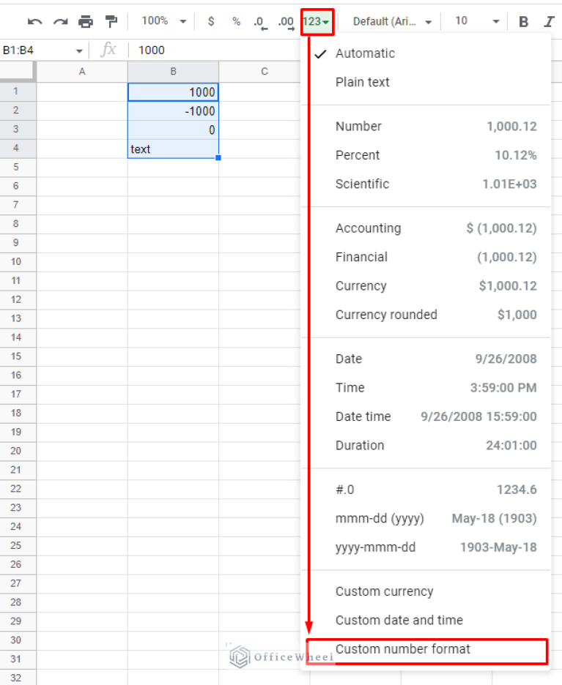Open Custom number format
The width and height of the screenshot is (562, 685).
coord(403,649)
